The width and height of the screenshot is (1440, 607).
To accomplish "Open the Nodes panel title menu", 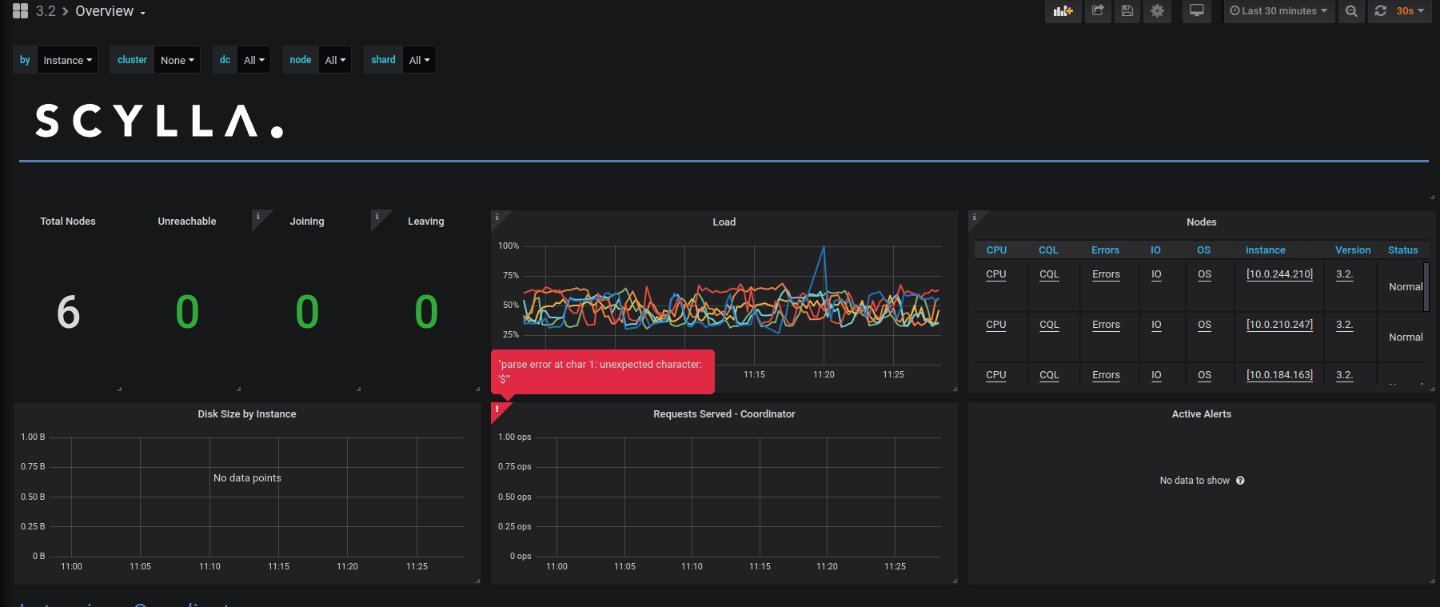I will pyautogui.click(x=1202, y=222).
